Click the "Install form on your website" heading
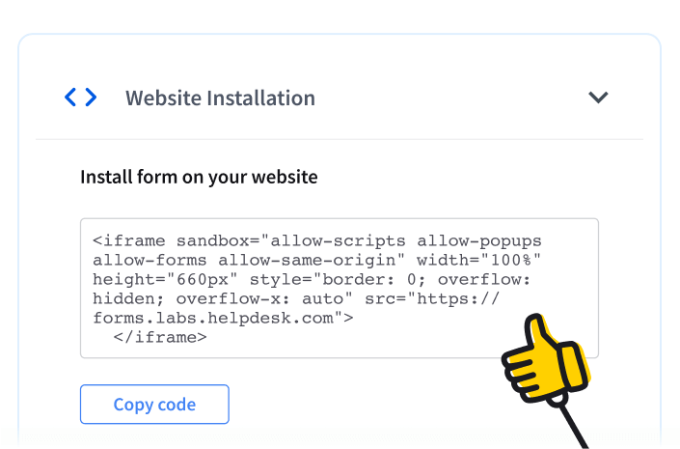 pyautogui.click(x=199, y=178)
